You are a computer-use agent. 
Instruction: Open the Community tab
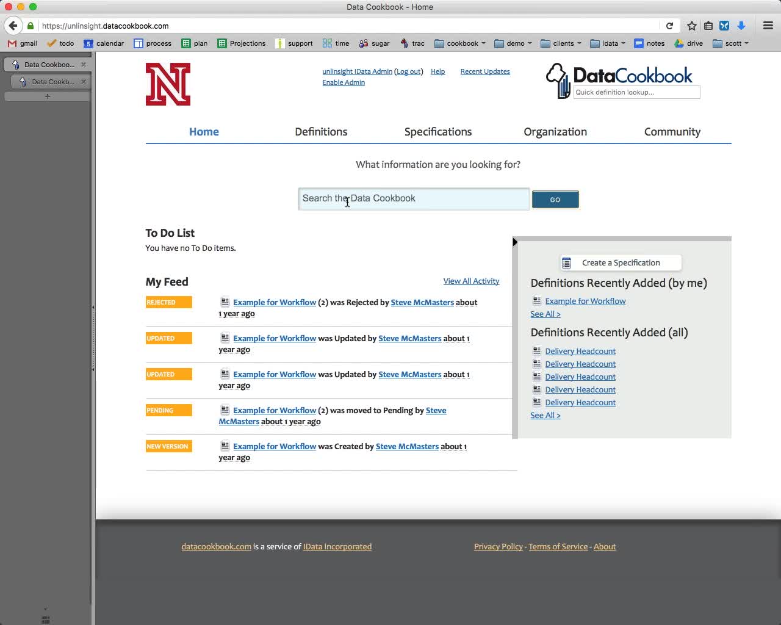[x=672, y=132]
